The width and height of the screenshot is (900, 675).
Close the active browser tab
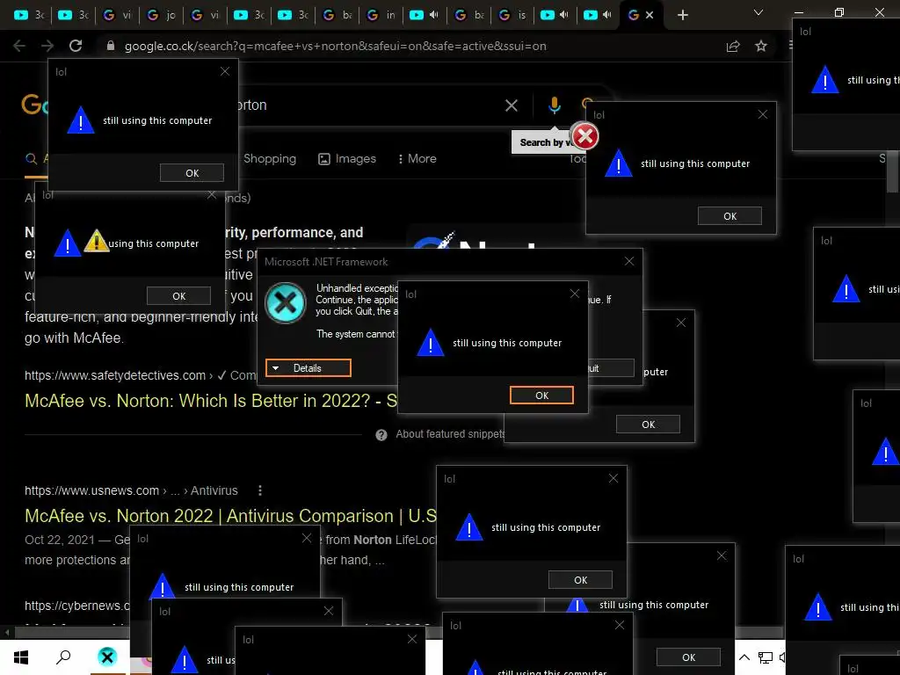pos(650,15)
